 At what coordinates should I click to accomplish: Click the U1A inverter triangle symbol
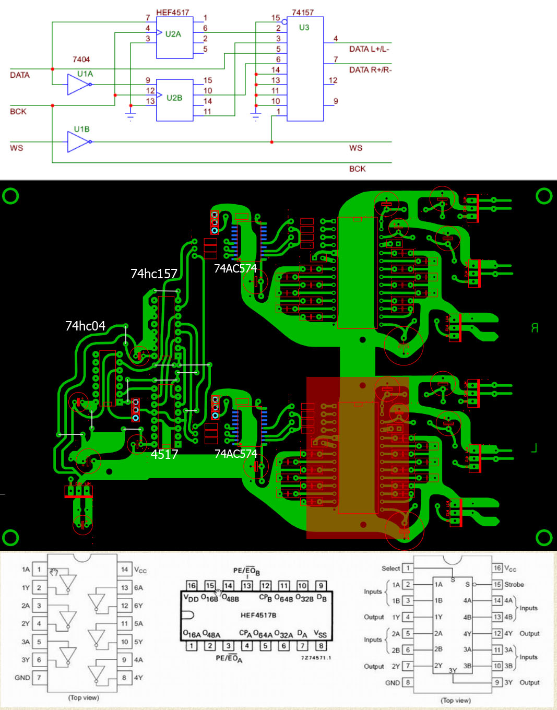(x=78, y=84)
